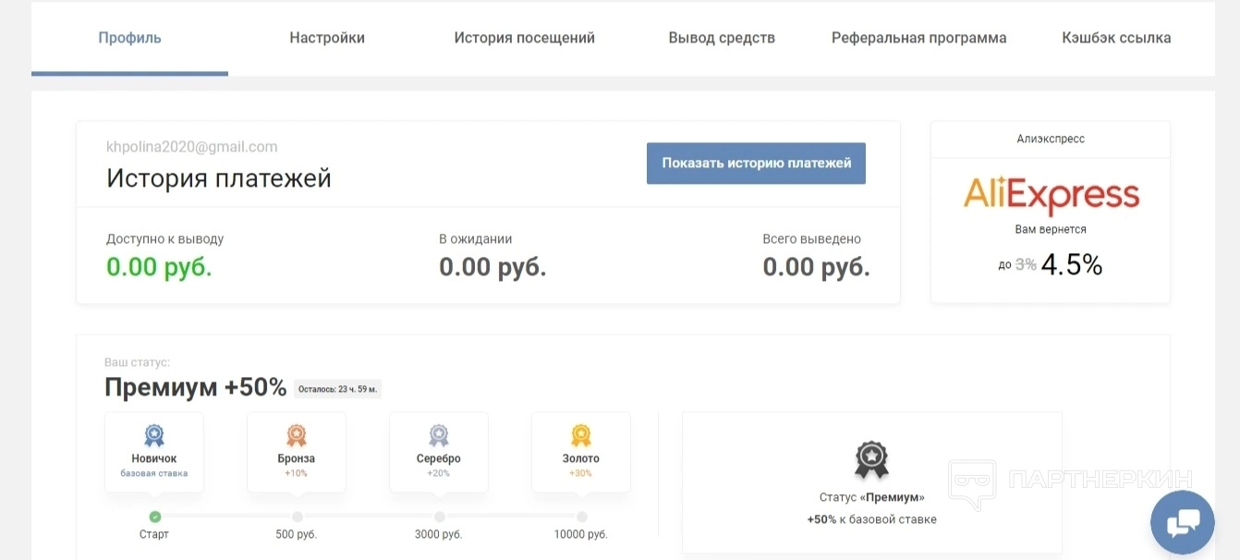Click the Бронза +10% bonus text
Image resolution: width=1240 pixels, height=560 pixels.
297,473
